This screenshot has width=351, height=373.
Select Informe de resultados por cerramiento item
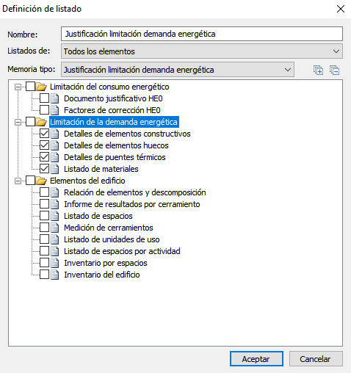click(132, 204)
